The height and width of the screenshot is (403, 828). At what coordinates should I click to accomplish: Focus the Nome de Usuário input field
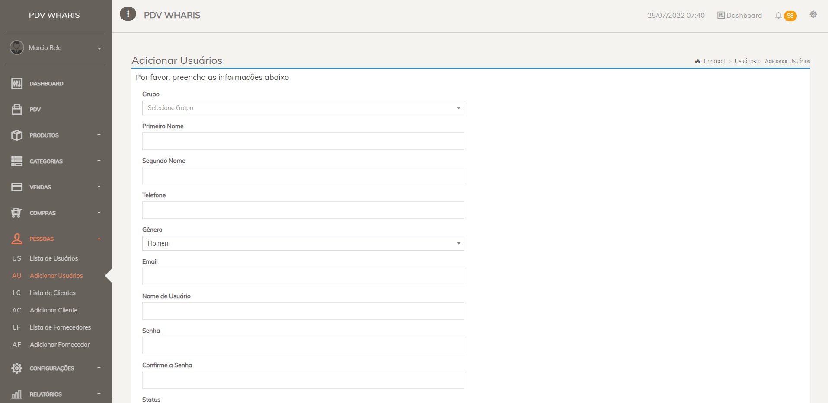tap(303, 311)
